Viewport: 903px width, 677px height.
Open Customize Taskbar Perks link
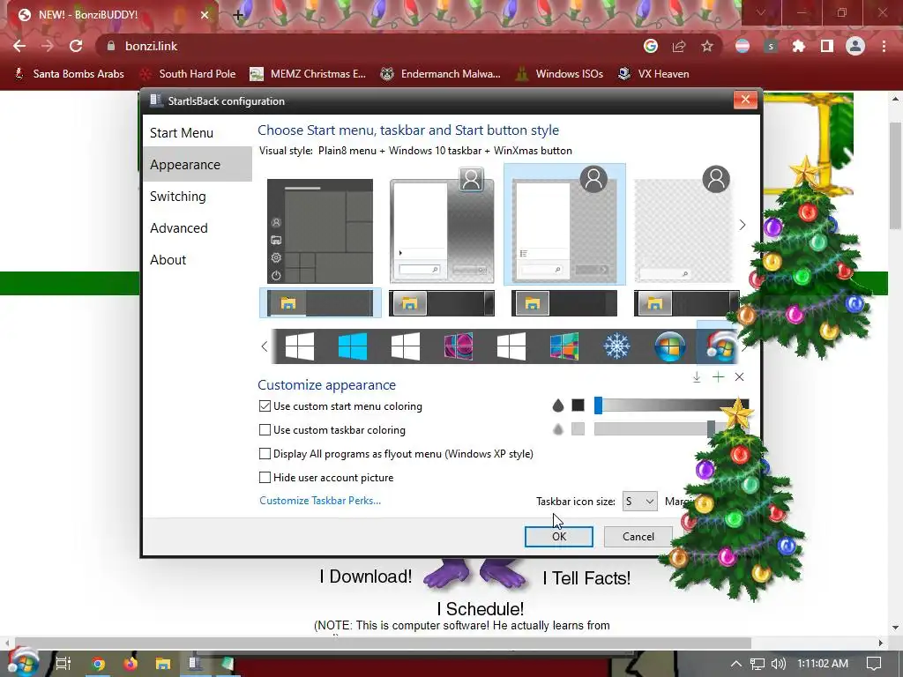pyautogui.click(x=320, y=501)
